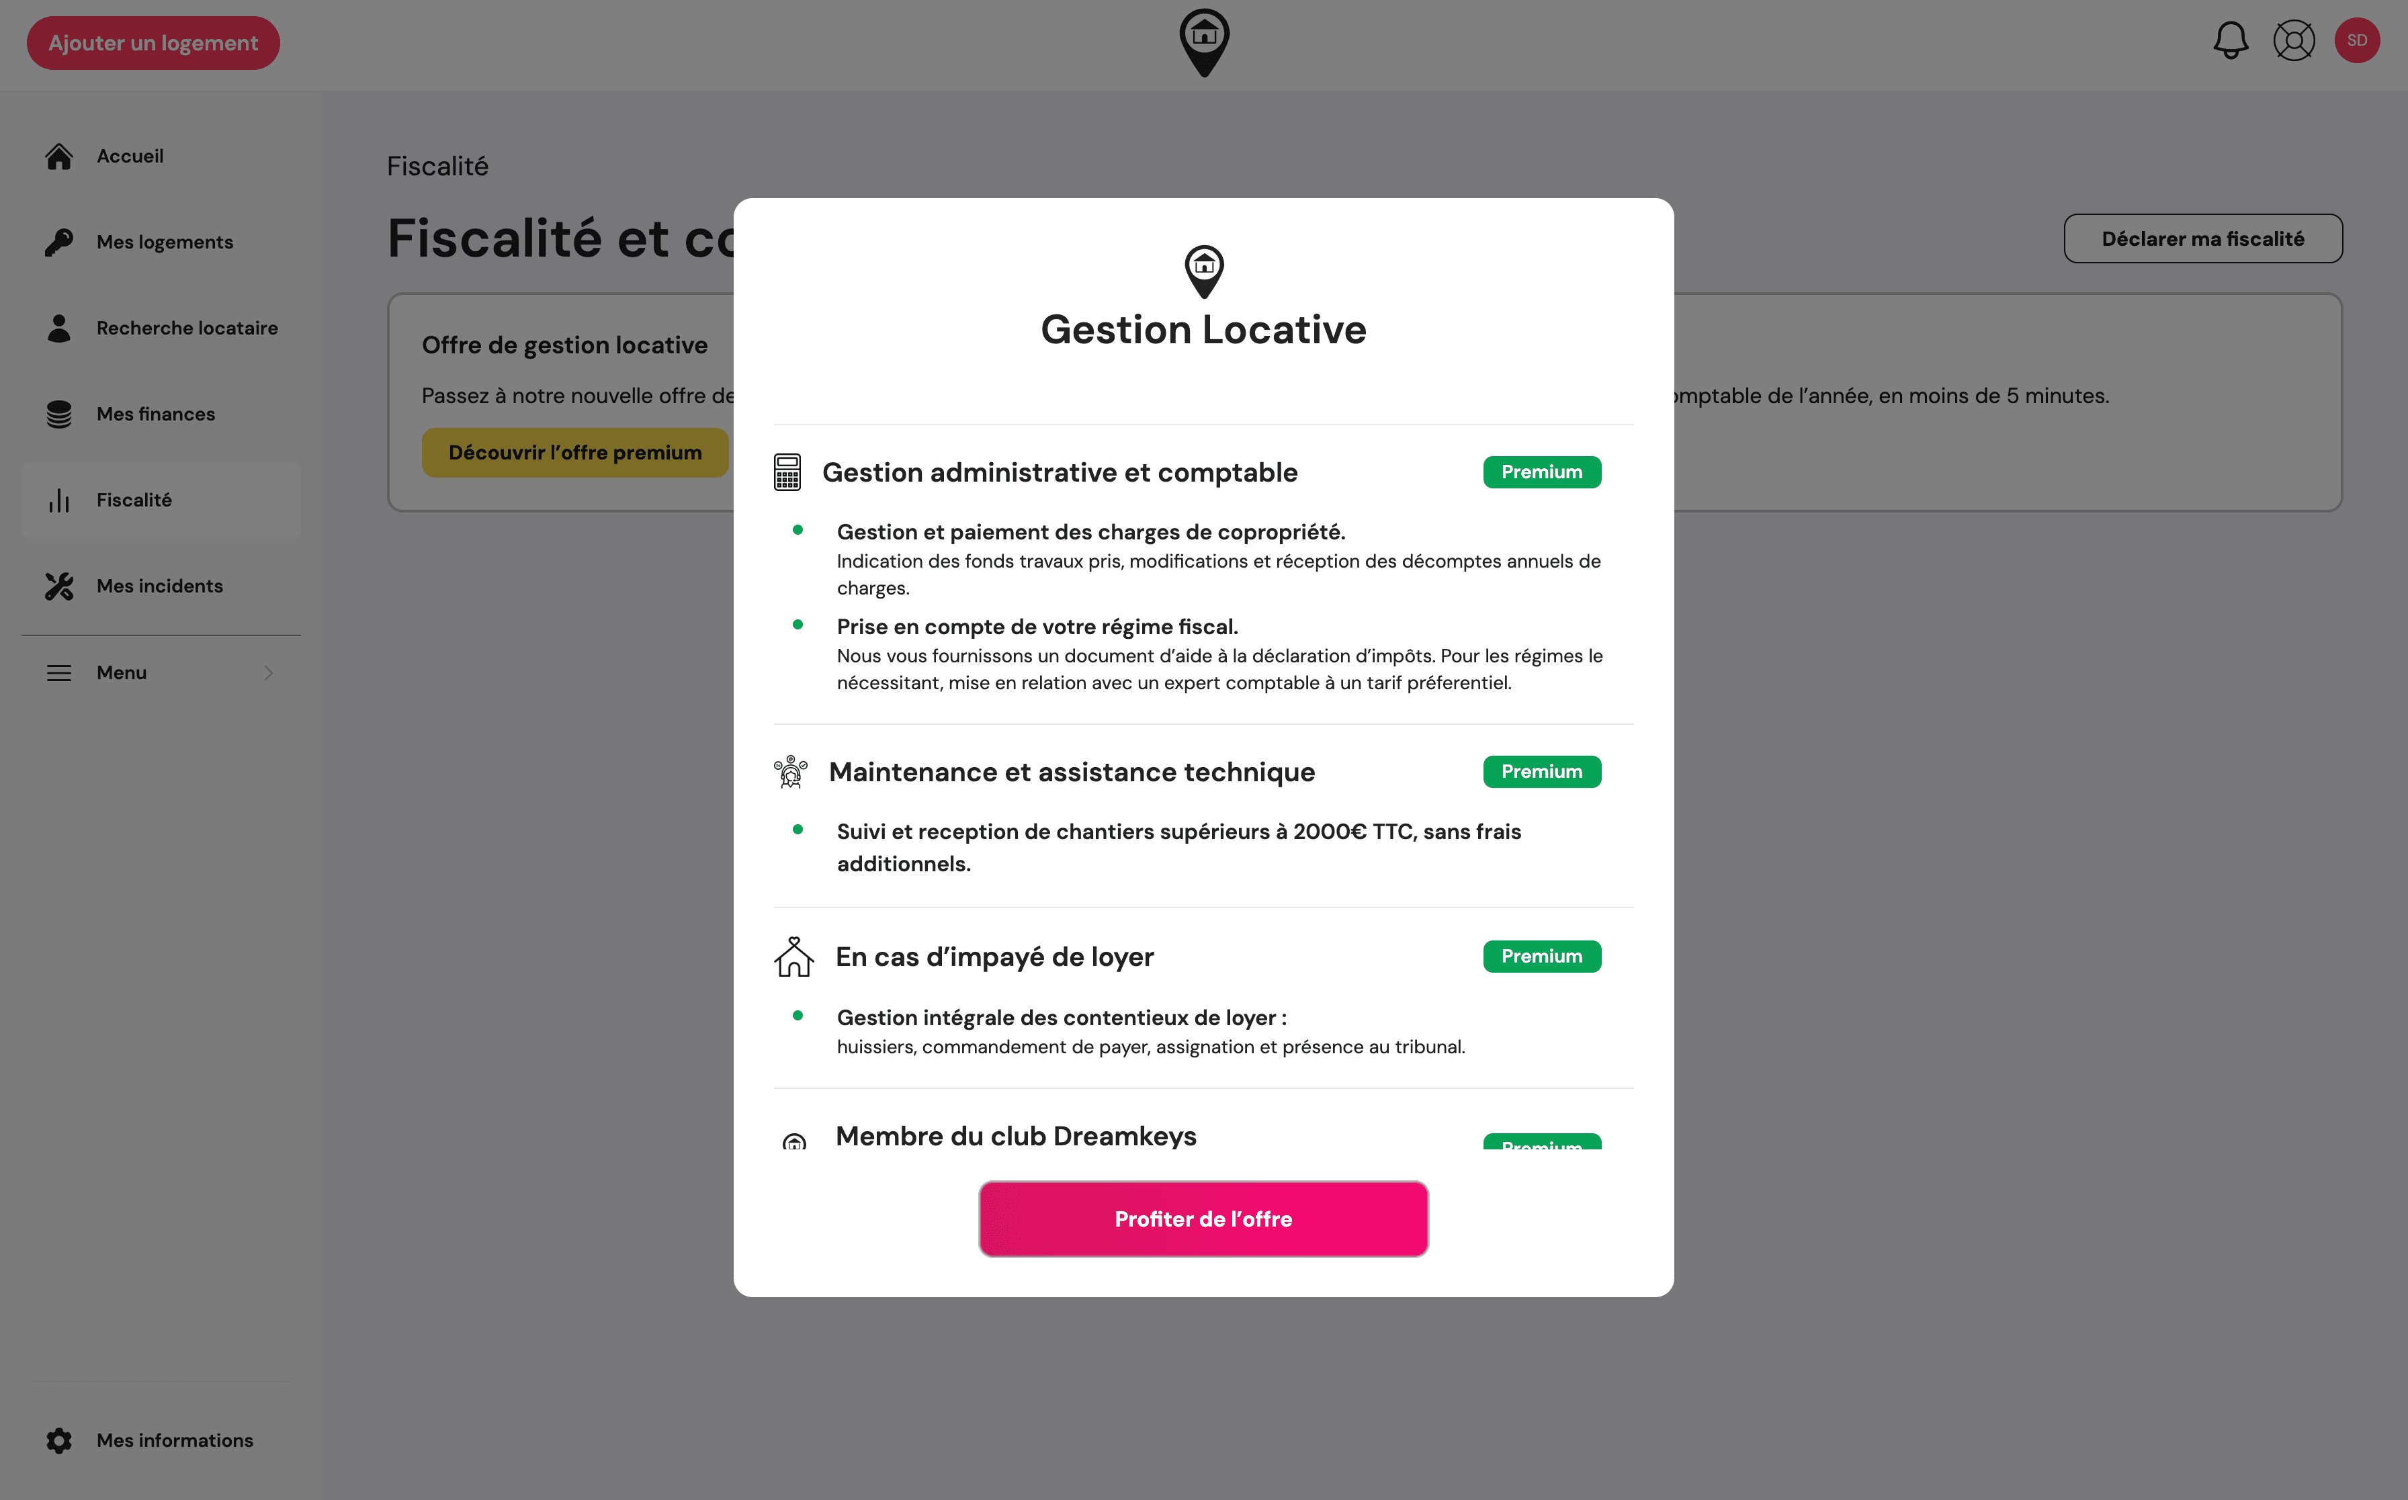Image resolution: width=2408 pixels, height=1500 pixels.
Task: Expand the Menu section in the sidebar
Action: tap(162, 672)
